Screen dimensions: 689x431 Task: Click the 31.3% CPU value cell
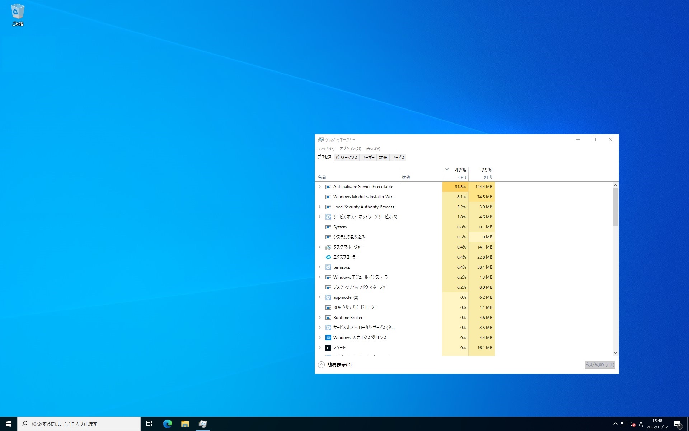point(455,187)
